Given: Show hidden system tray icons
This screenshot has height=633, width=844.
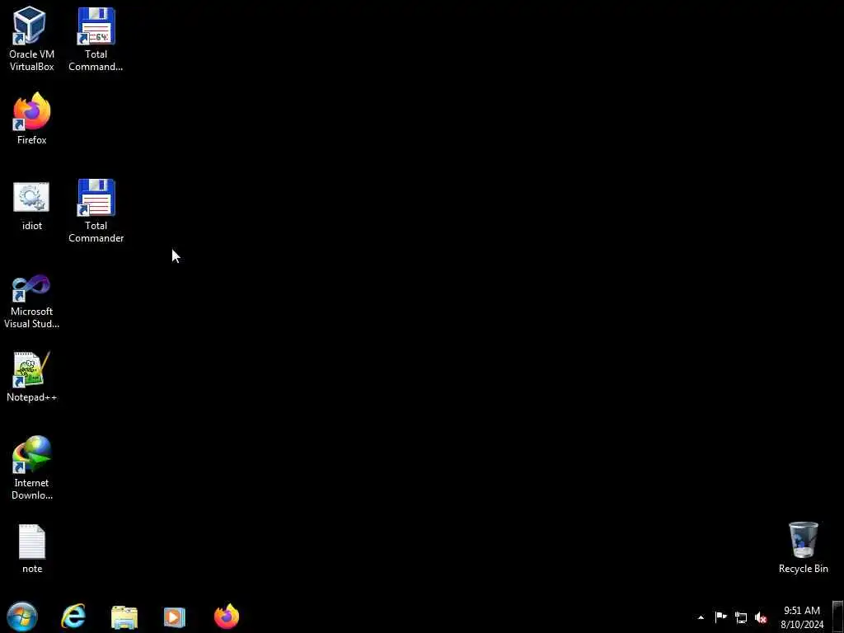Looking at the screenshot, I should tap(701, 617).
